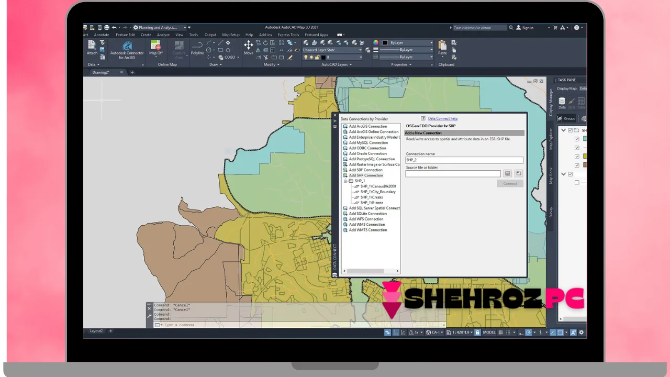Screen dimensions: 670x377
Task: Click the customization gear icon in status bar
Action: click(x=581, y=332)
